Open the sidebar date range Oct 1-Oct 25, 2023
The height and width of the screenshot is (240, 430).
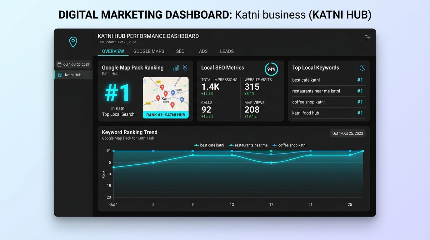pyautogui.click(x=73, y=64)
